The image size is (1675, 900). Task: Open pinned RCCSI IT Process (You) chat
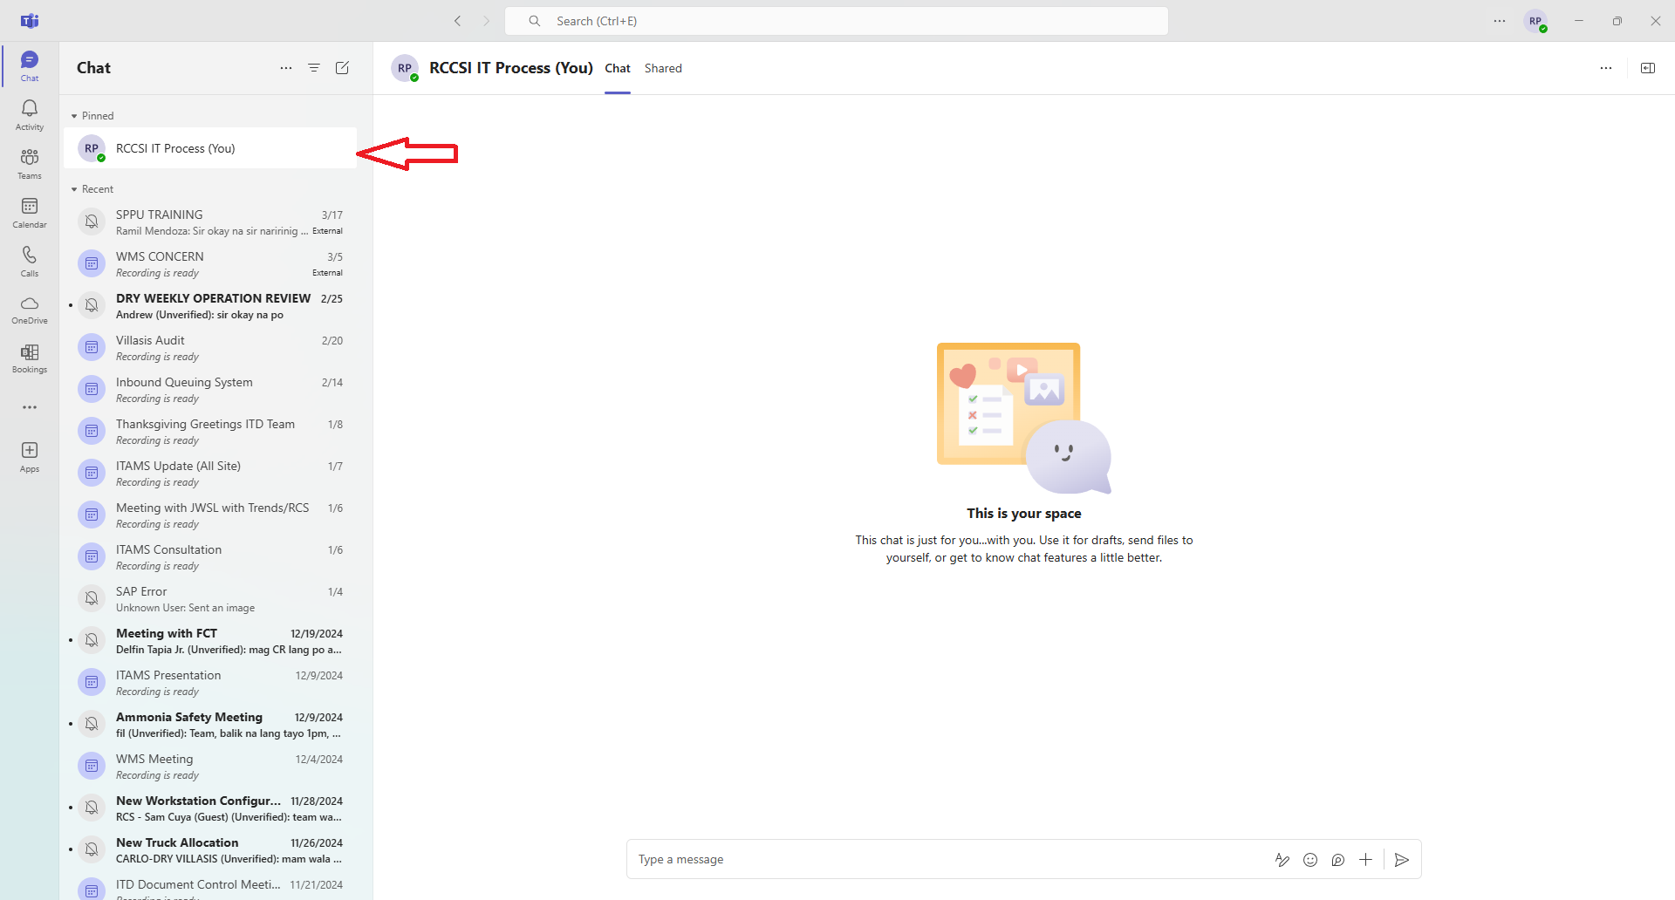point(210,148)
